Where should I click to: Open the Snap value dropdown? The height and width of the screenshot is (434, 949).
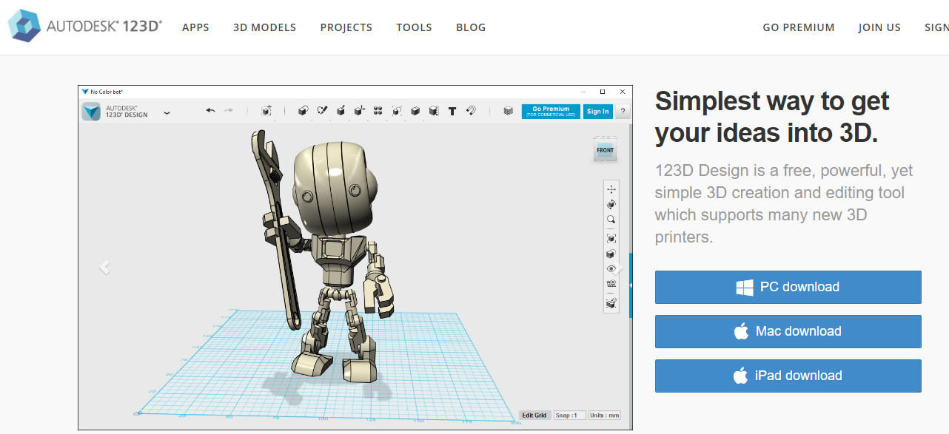click(x=568, y=416)
